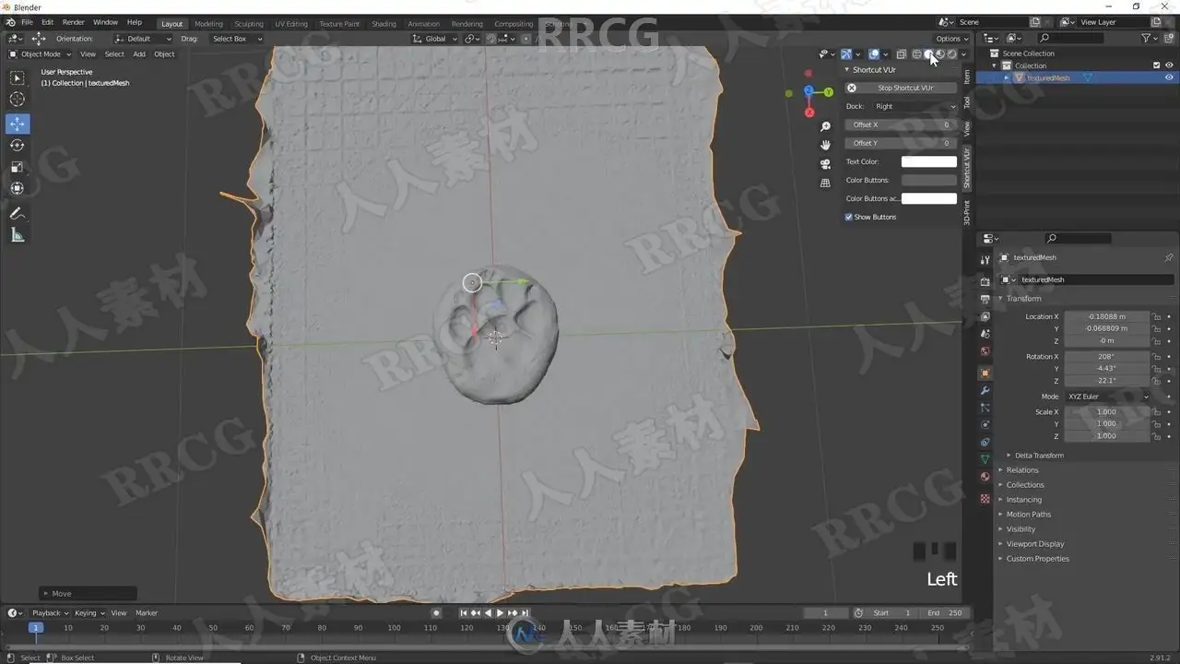The image size is (1180, 664).
Task: Click the grey Color Buttons swatch
Action: click(929, 180)
